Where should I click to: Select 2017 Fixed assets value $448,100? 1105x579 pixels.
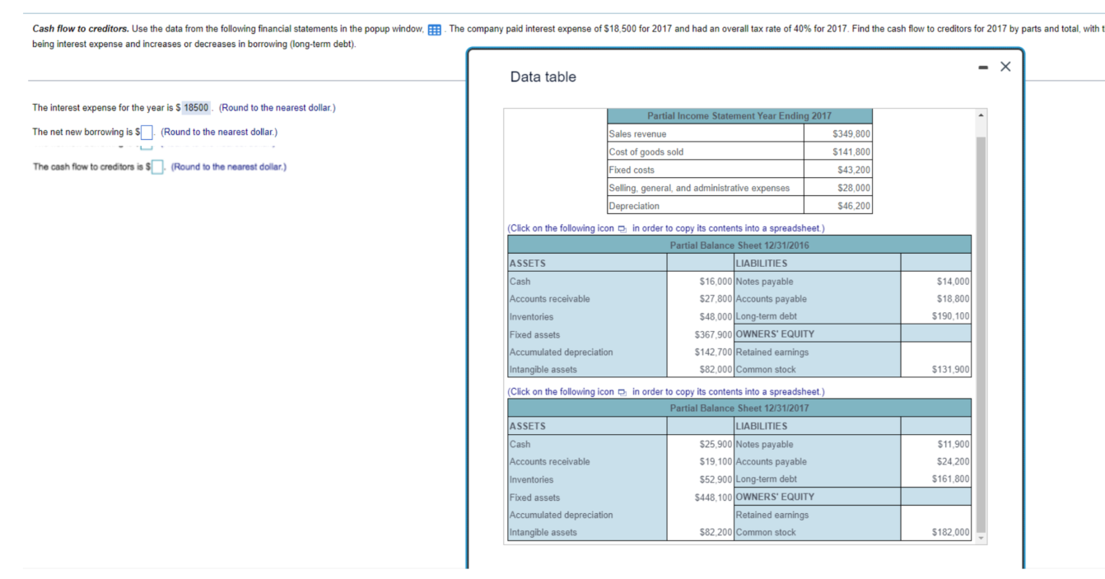714,497
